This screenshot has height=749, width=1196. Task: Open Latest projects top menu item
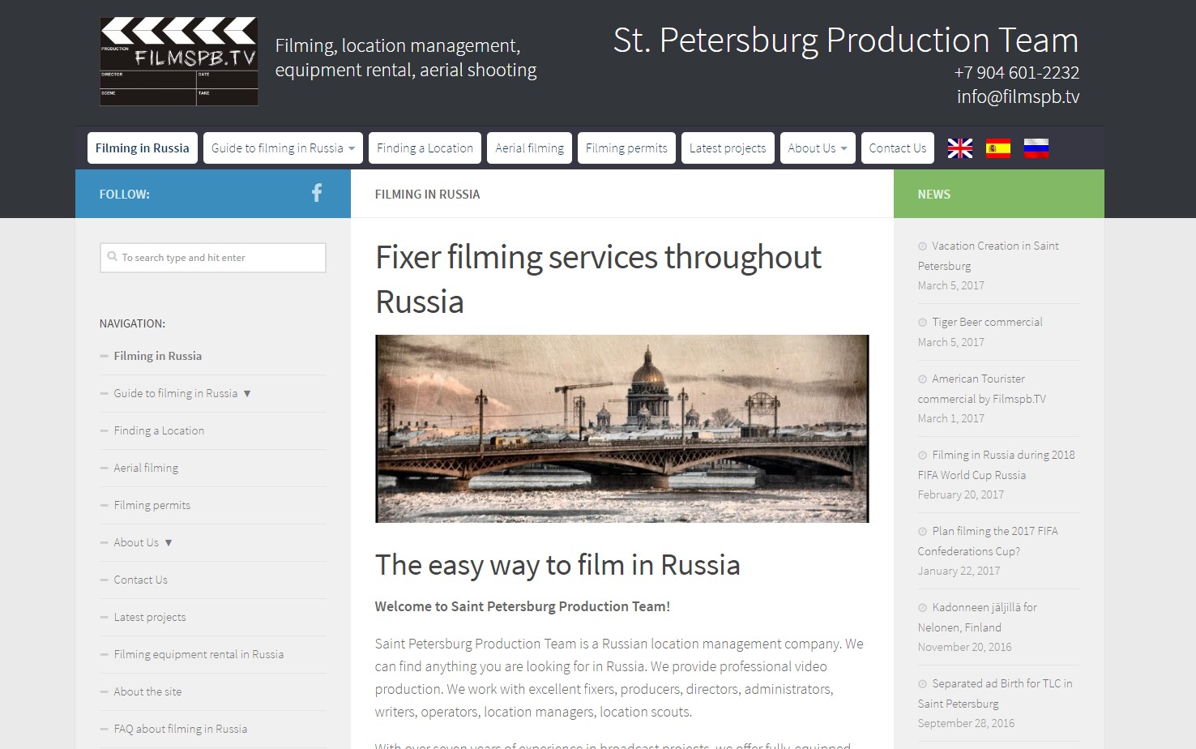pos(728,148)
